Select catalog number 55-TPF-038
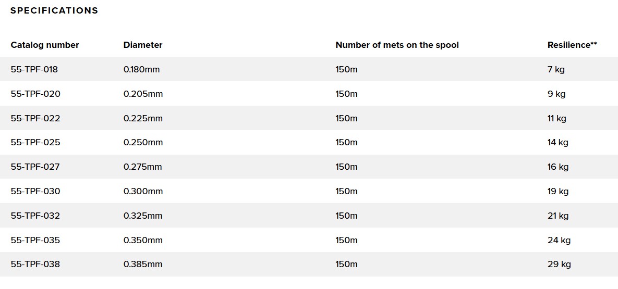 [x=35, y=264]
